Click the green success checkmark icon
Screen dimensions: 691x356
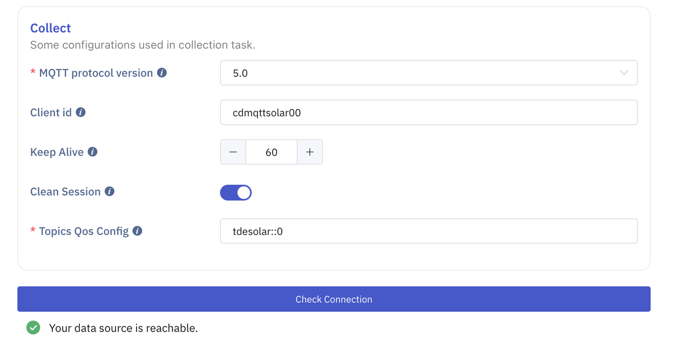pyautogui.click(x=33, y=327)
